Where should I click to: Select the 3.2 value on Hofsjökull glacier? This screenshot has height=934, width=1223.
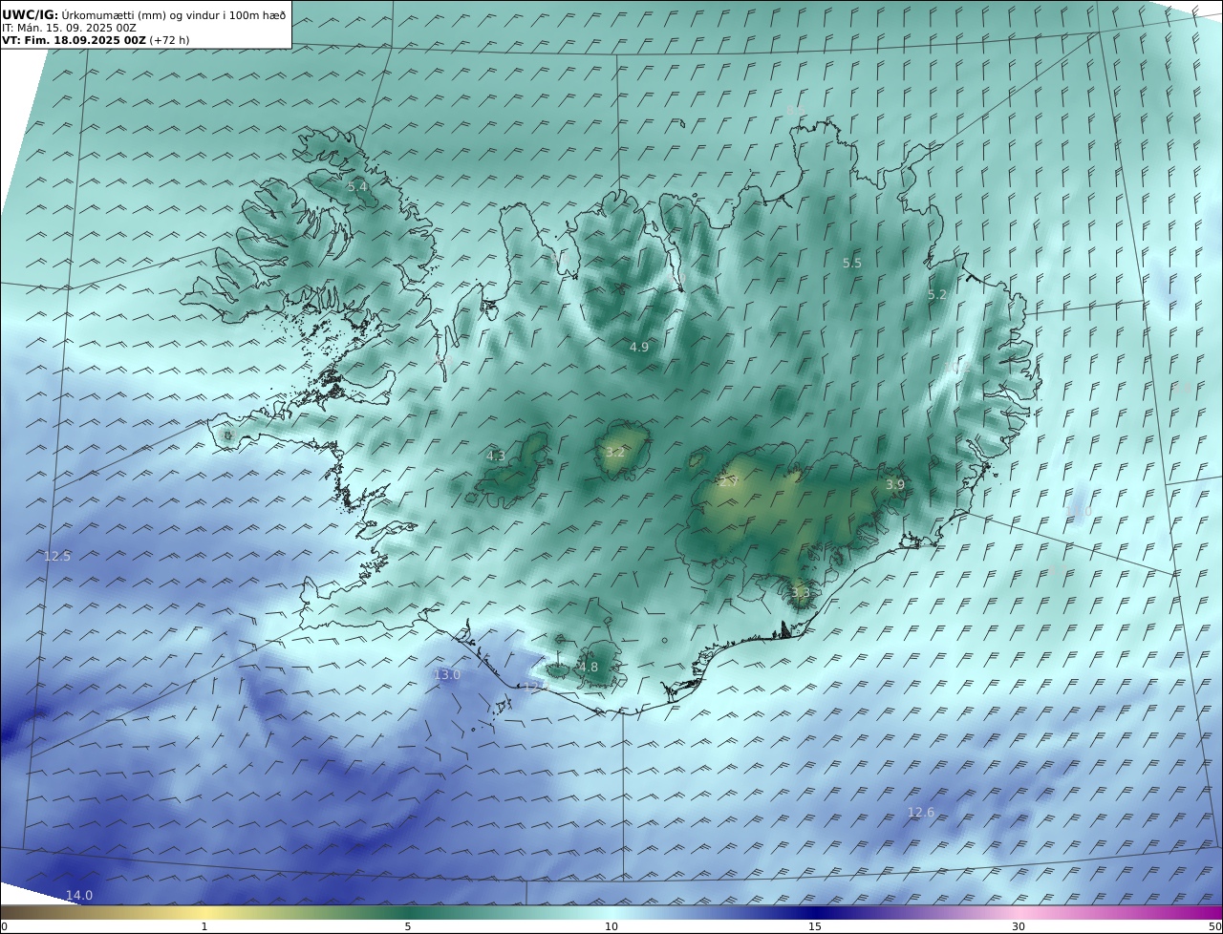click(614, 453)
